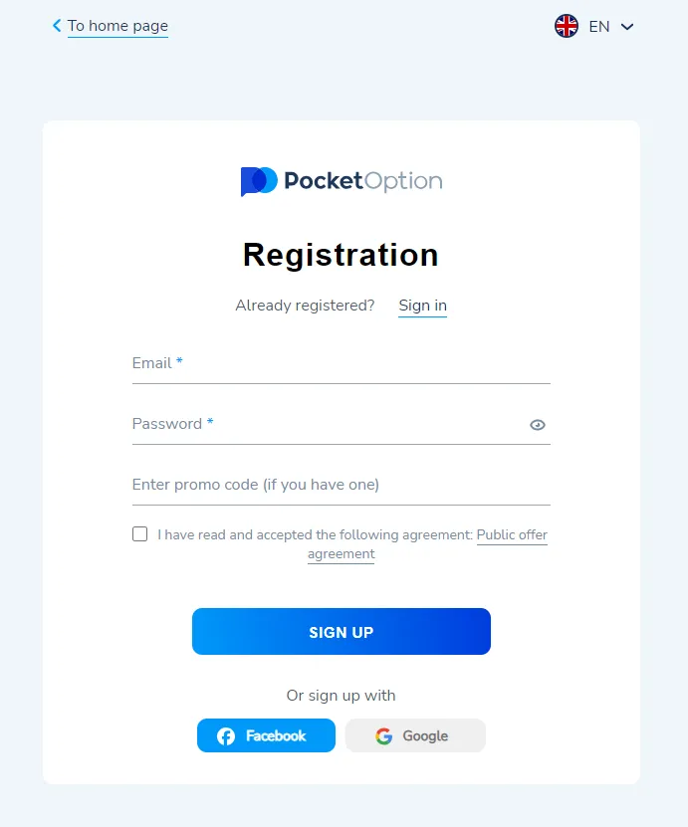Accept the agreement by ticking the checkbox
Viewport: 688px width, 827px height.
coord(139,533)
